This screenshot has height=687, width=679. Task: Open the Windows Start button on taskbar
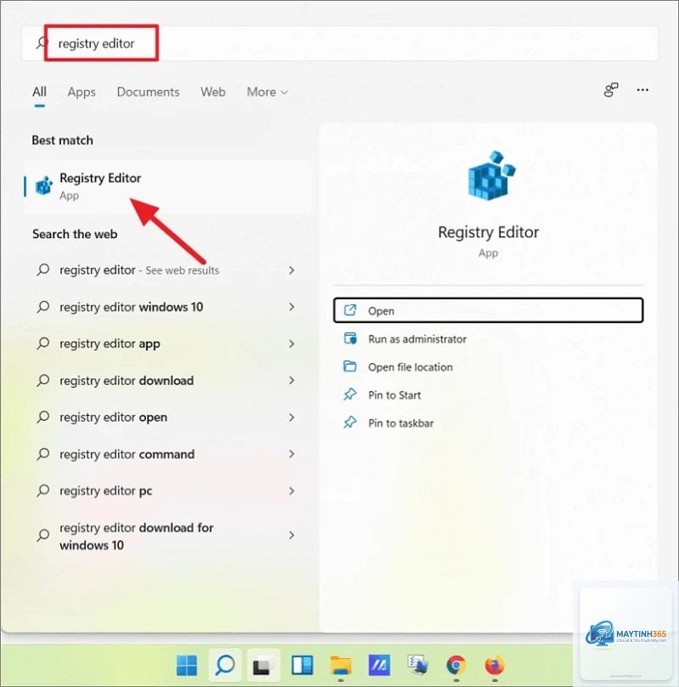click(186, 666)
